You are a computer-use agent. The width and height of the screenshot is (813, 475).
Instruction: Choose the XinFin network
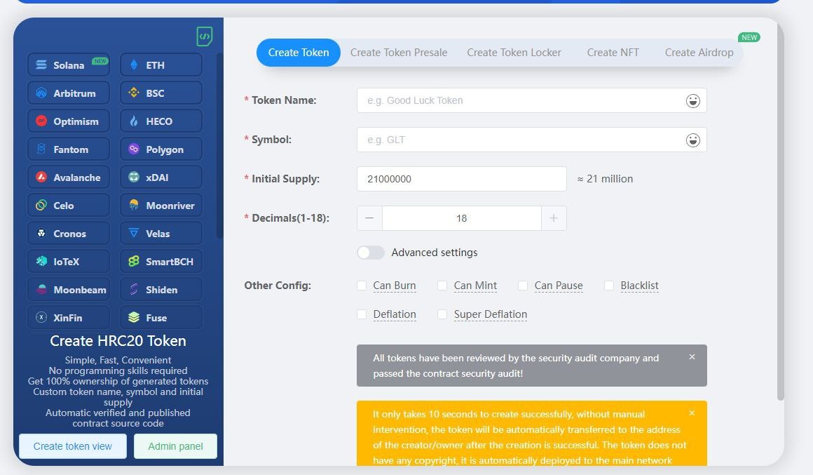pos(69,317)
